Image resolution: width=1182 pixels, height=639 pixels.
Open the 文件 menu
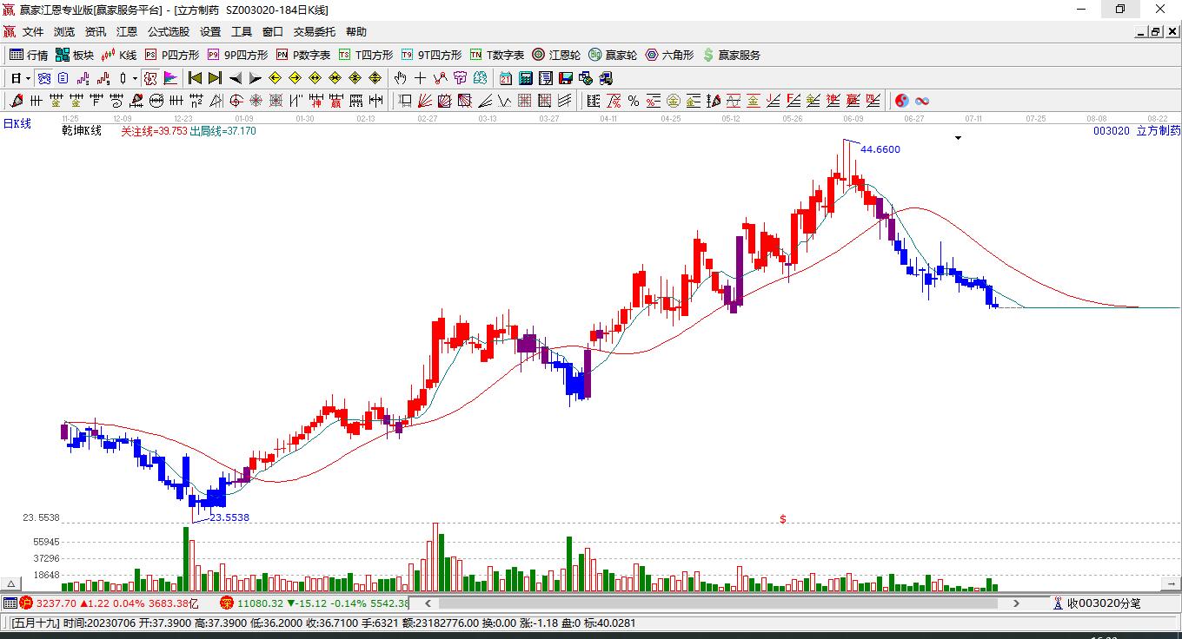point(33,32)
